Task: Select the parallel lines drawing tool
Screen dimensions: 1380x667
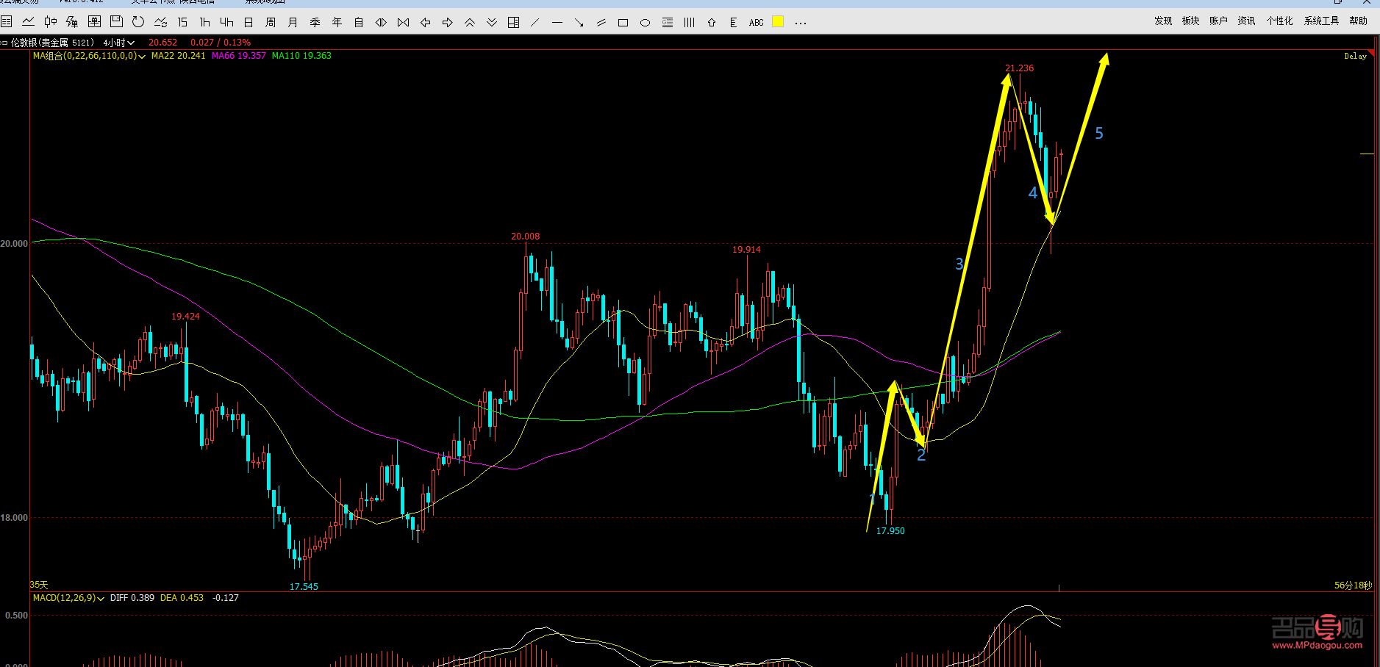Action: pos(601,22)
